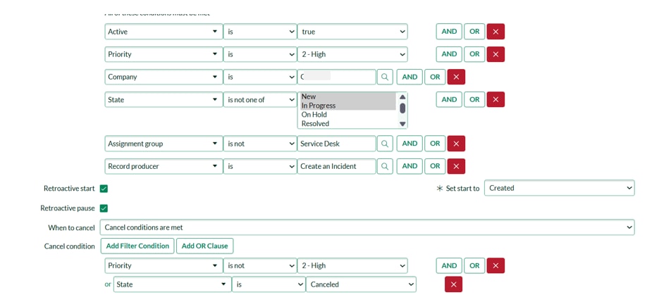Click AND on the Company row
The width and height of the screenshot is (652, 302).
[x=410, y=77]
